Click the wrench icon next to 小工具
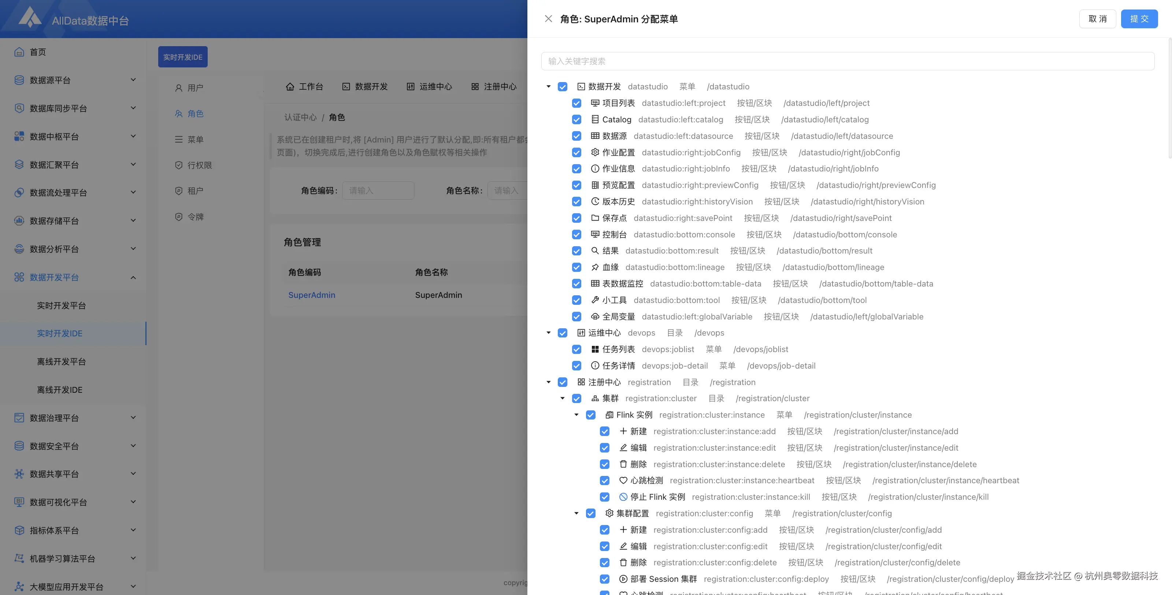The height and width of the screenshot is (595, 1172). [595, 300]
